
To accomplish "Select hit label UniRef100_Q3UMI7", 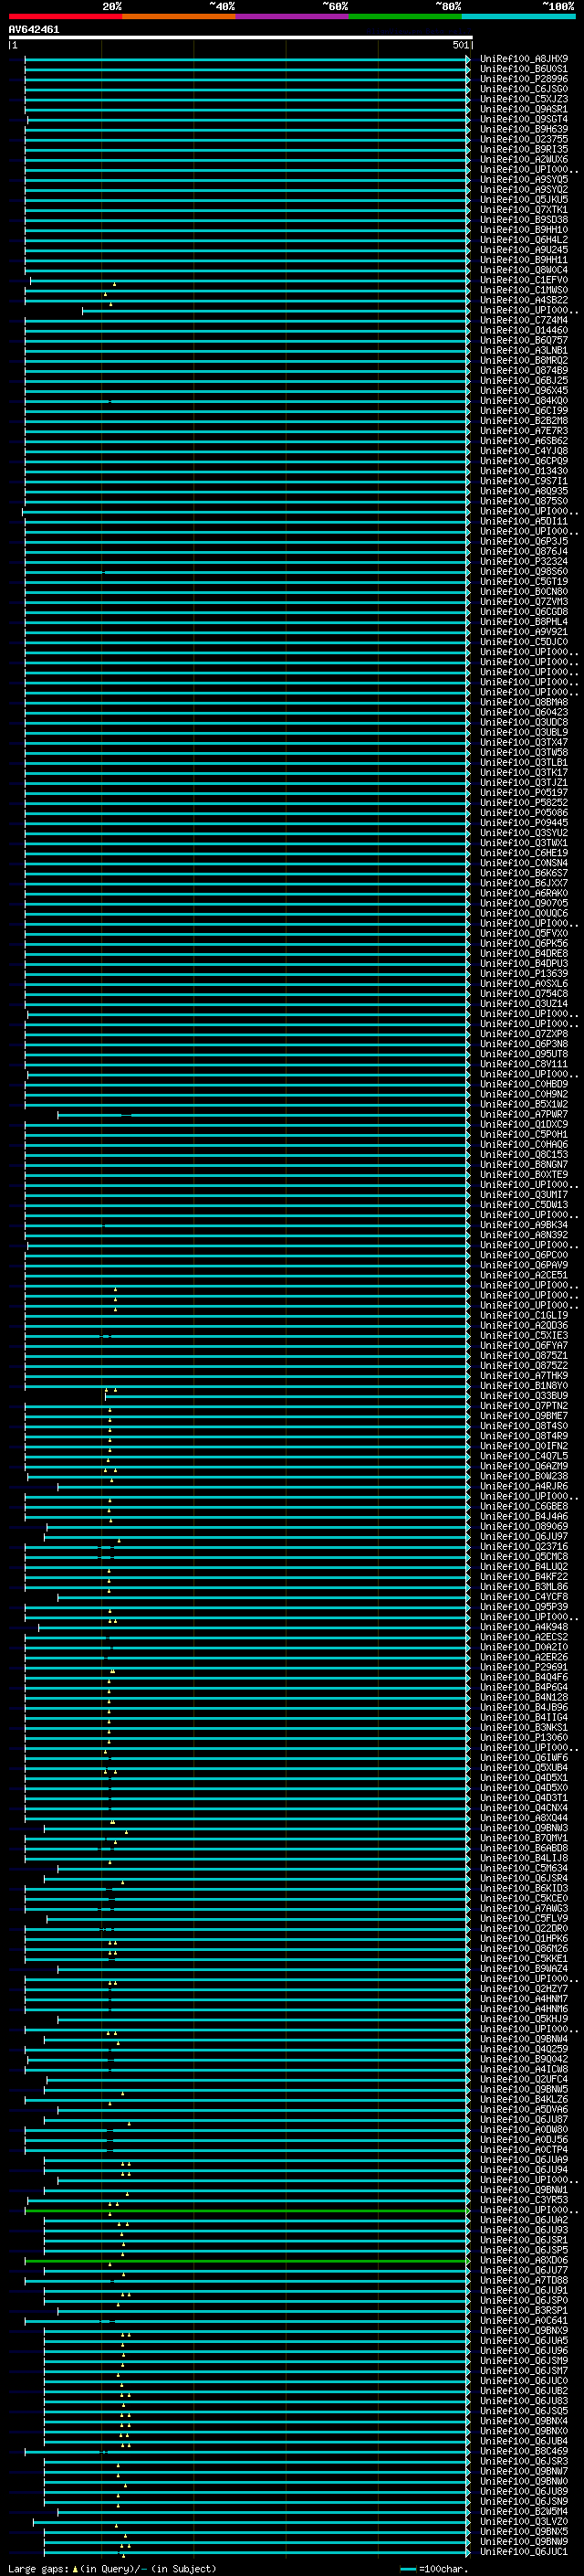I will [x=524, y=1194].
